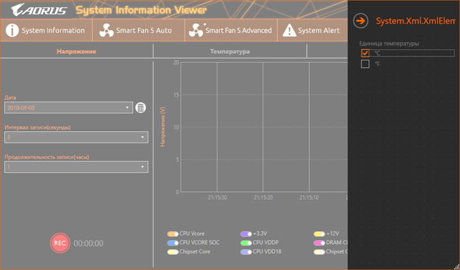Check the °F temperature unit checkbox

tap(365, 64)
